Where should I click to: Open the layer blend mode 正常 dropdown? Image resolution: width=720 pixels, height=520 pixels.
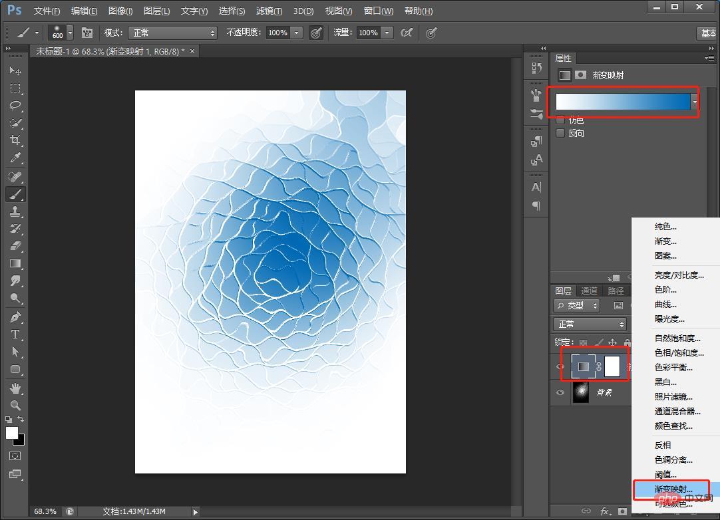(590, 324)
